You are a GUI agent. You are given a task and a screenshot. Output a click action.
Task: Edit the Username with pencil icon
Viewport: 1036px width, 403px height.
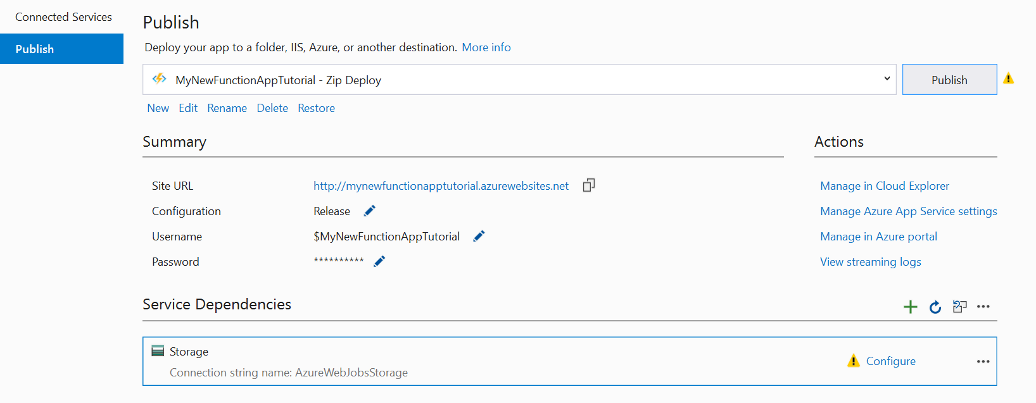[479, 236]
